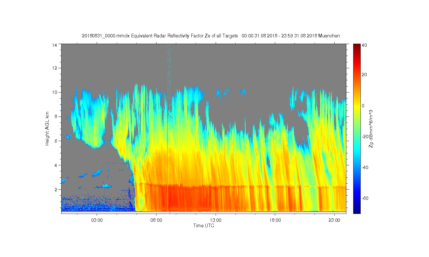Click the "03:00" time axis tick label
This screenshot has width=429, height=257.
[97, 220]
